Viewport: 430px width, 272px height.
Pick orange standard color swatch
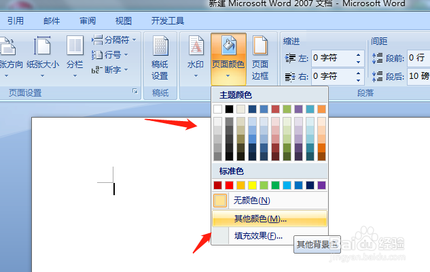point(240,185)
